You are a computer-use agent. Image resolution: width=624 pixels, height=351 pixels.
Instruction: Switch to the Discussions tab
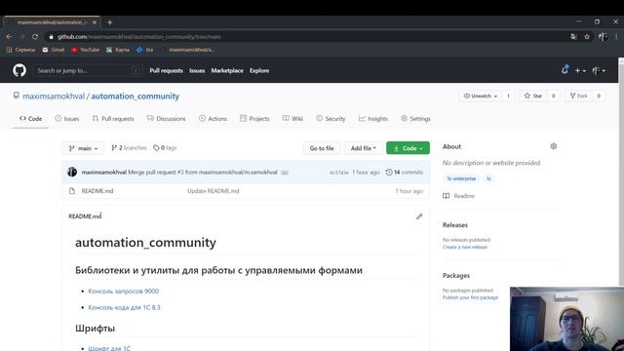coord(167,119)
